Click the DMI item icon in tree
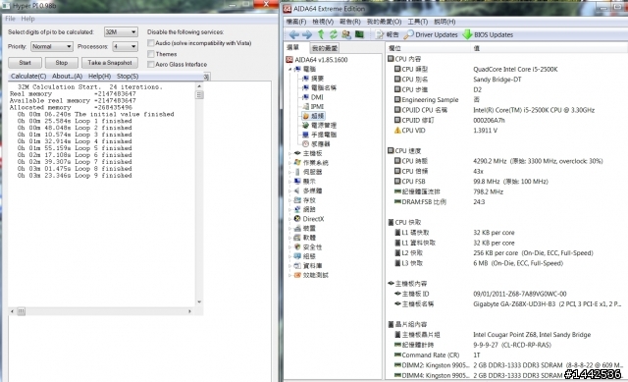The image size is (628, 382). click(x=305, y=97)
